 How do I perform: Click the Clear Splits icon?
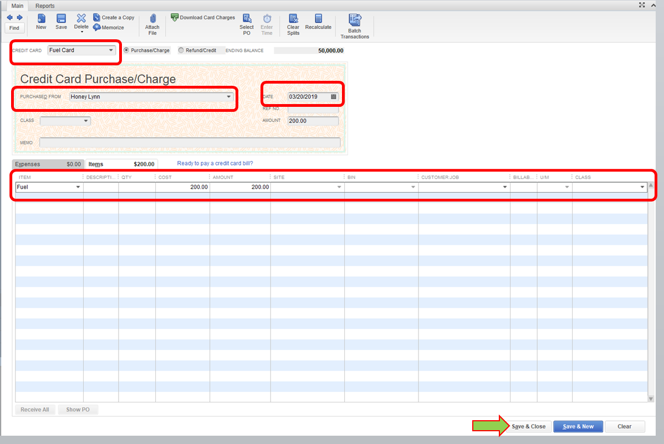(x=293, y=19)
